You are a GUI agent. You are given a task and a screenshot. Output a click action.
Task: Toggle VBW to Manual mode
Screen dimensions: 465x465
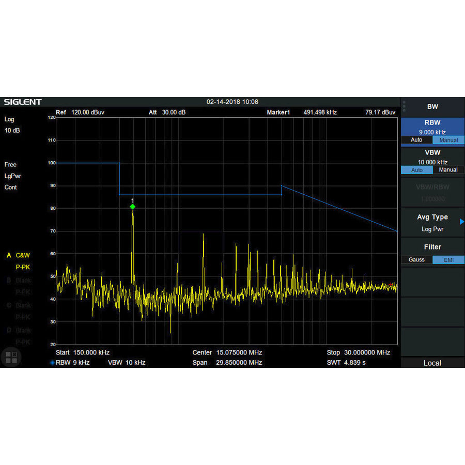tap(447, 169)
